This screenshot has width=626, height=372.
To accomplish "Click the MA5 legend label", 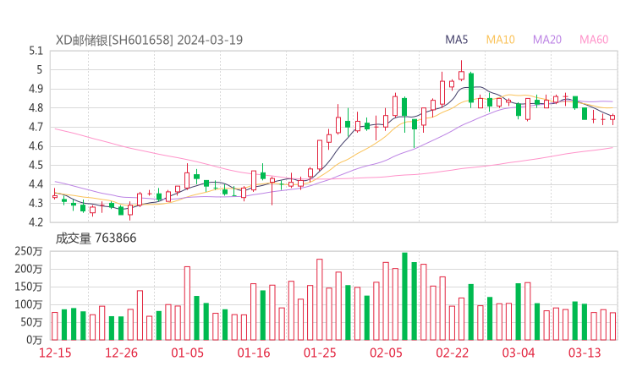I will pos(456,40).
